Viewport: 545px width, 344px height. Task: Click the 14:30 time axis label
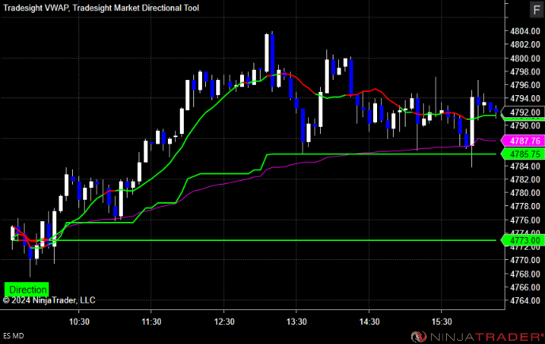(369, 322)
